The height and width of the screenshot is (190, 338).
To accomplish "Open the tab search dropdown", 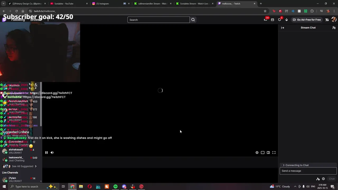I will (3, 4).
